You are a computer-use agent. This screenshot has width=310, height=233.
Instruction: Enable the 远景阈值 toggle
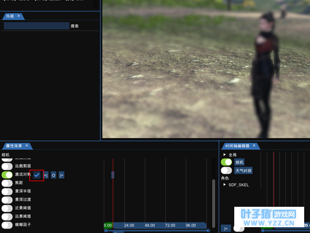7,217
